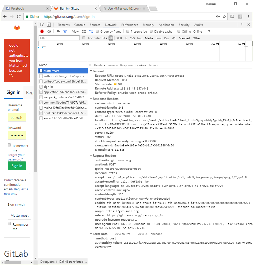Screen dimensions: 253x265
Task: Open the Timing tab
Action: click(153, 65)
